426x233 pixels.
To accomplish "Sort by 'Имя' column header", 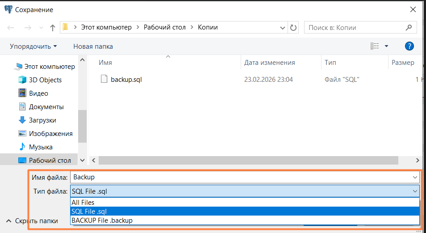I will (105, 63).
